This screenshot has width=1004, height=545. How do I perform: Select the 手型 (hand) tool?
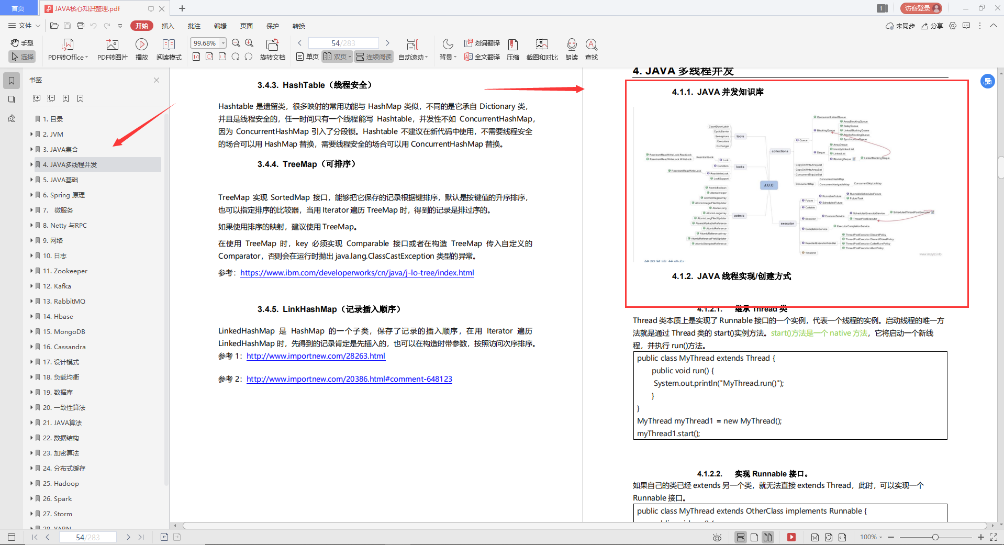pos(21,43)
